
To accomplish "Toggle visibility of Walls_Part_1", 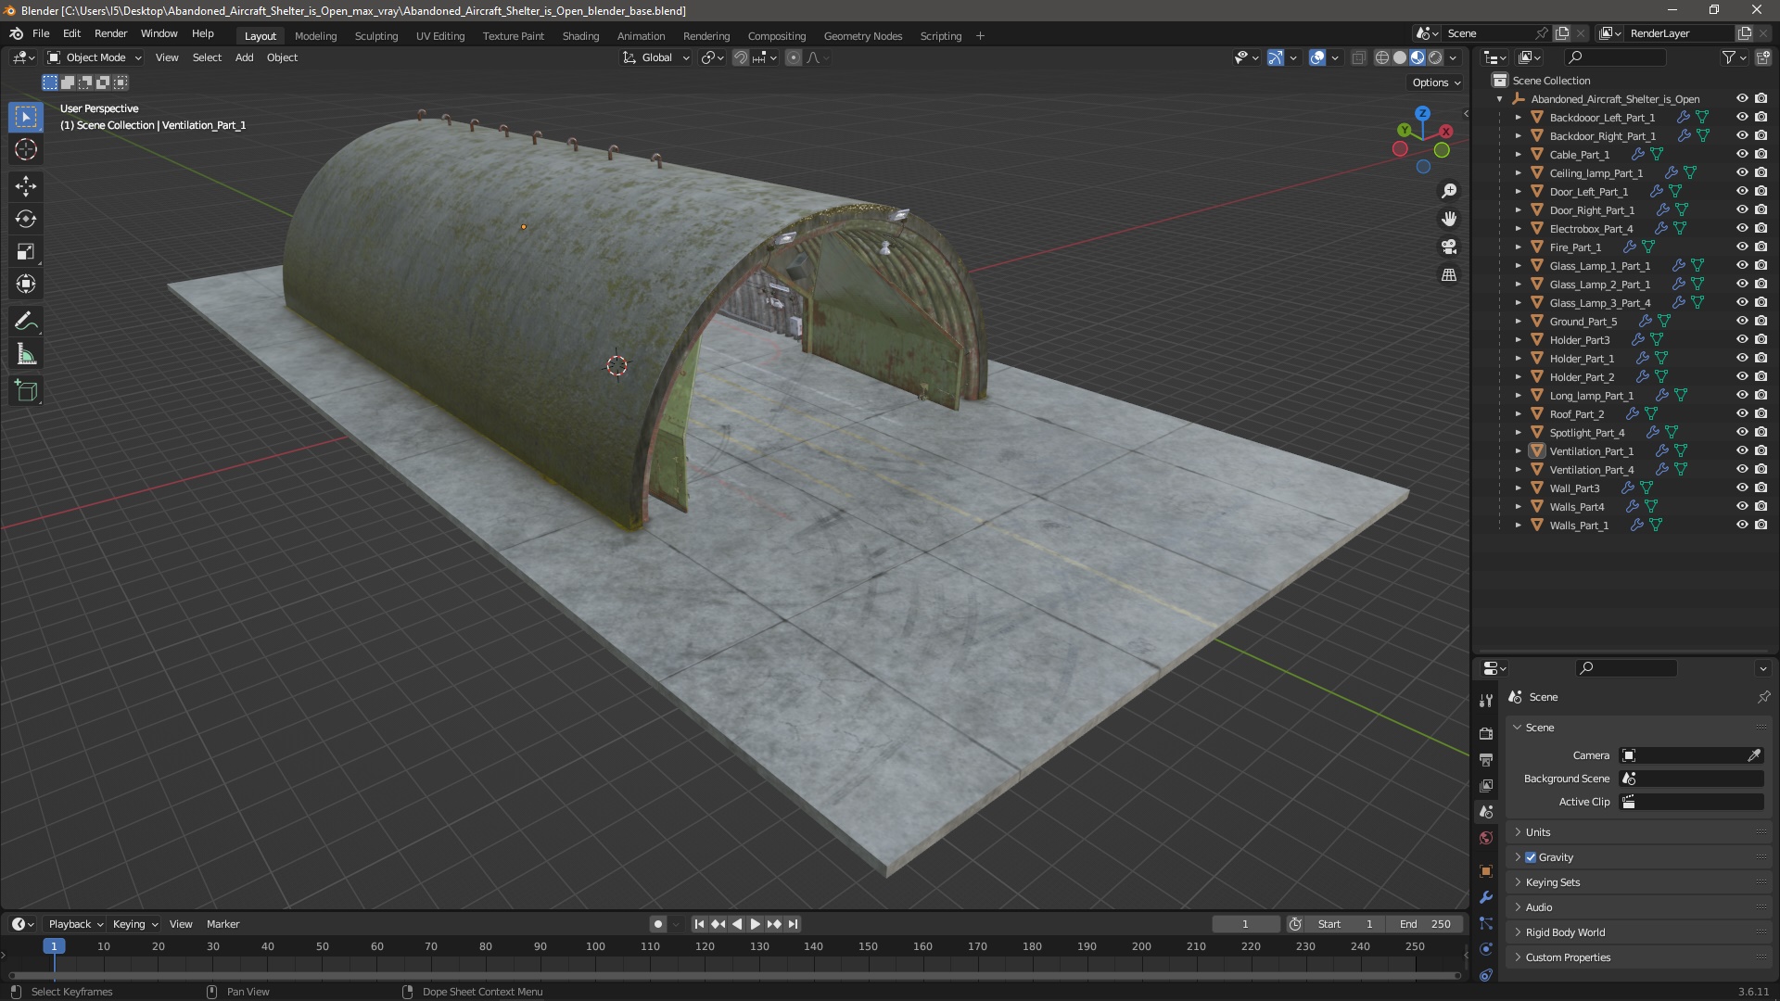I will [1741, 525].
